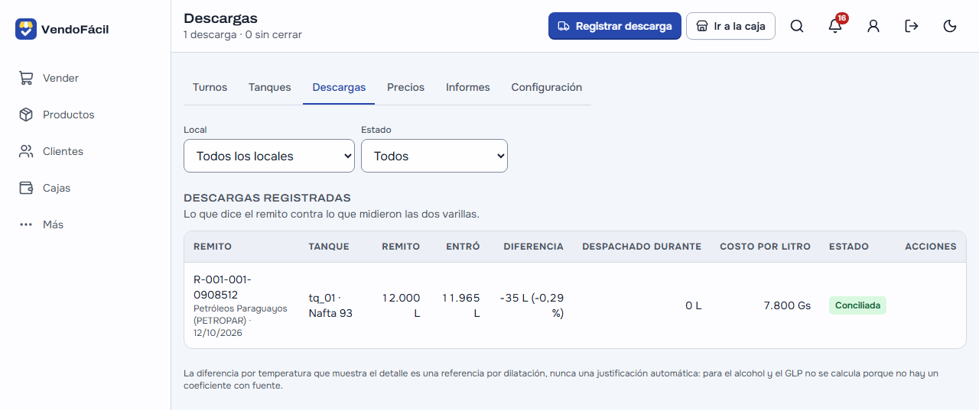Click COSTO POR LITRO column header
This screenshot has height=410, width=979.
click(765, 247)
